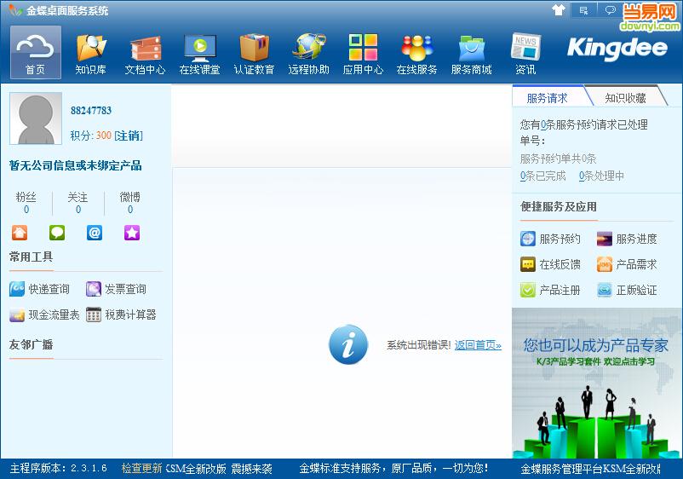Open 认证教育 certification education

[x=254, y=54]
